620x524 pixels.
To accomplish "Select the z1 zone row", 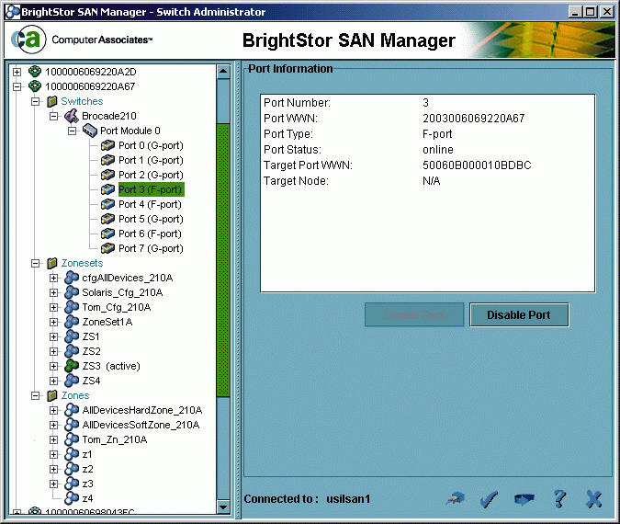I will point(87,454).
